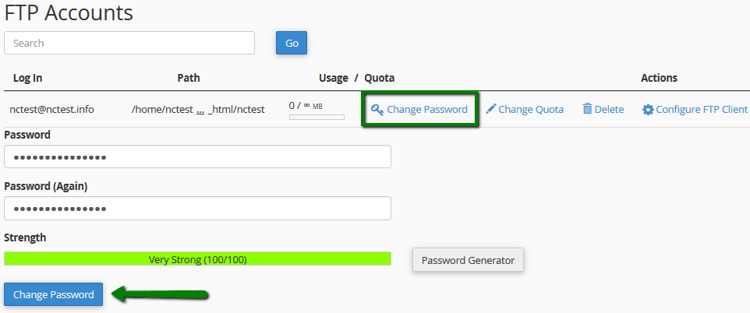The image size is (750, 313).
Task: Click the trash can Delete icon
Action: [x=588, y=109]
